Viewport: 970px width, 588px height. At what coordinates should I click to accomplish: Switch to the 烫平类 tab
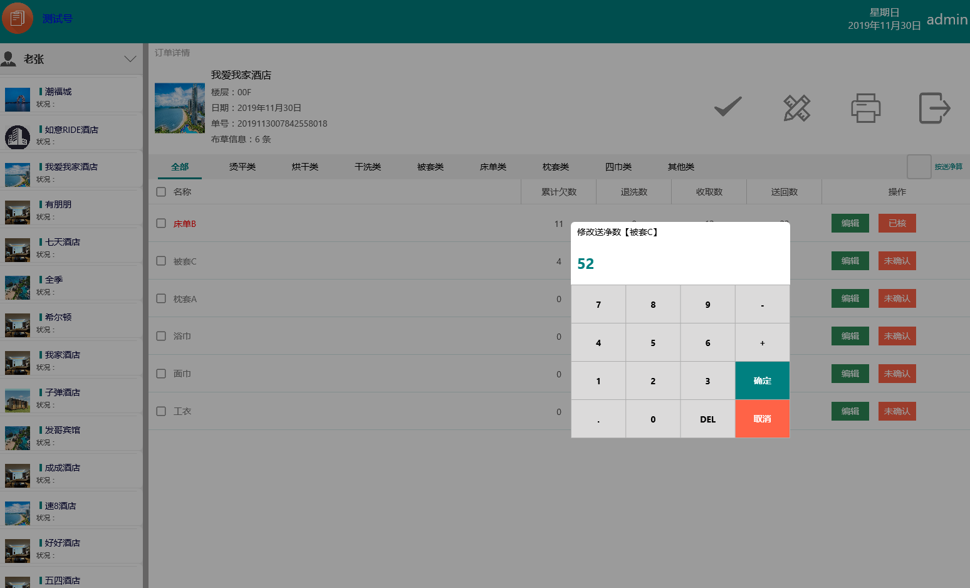click(242, 167)
